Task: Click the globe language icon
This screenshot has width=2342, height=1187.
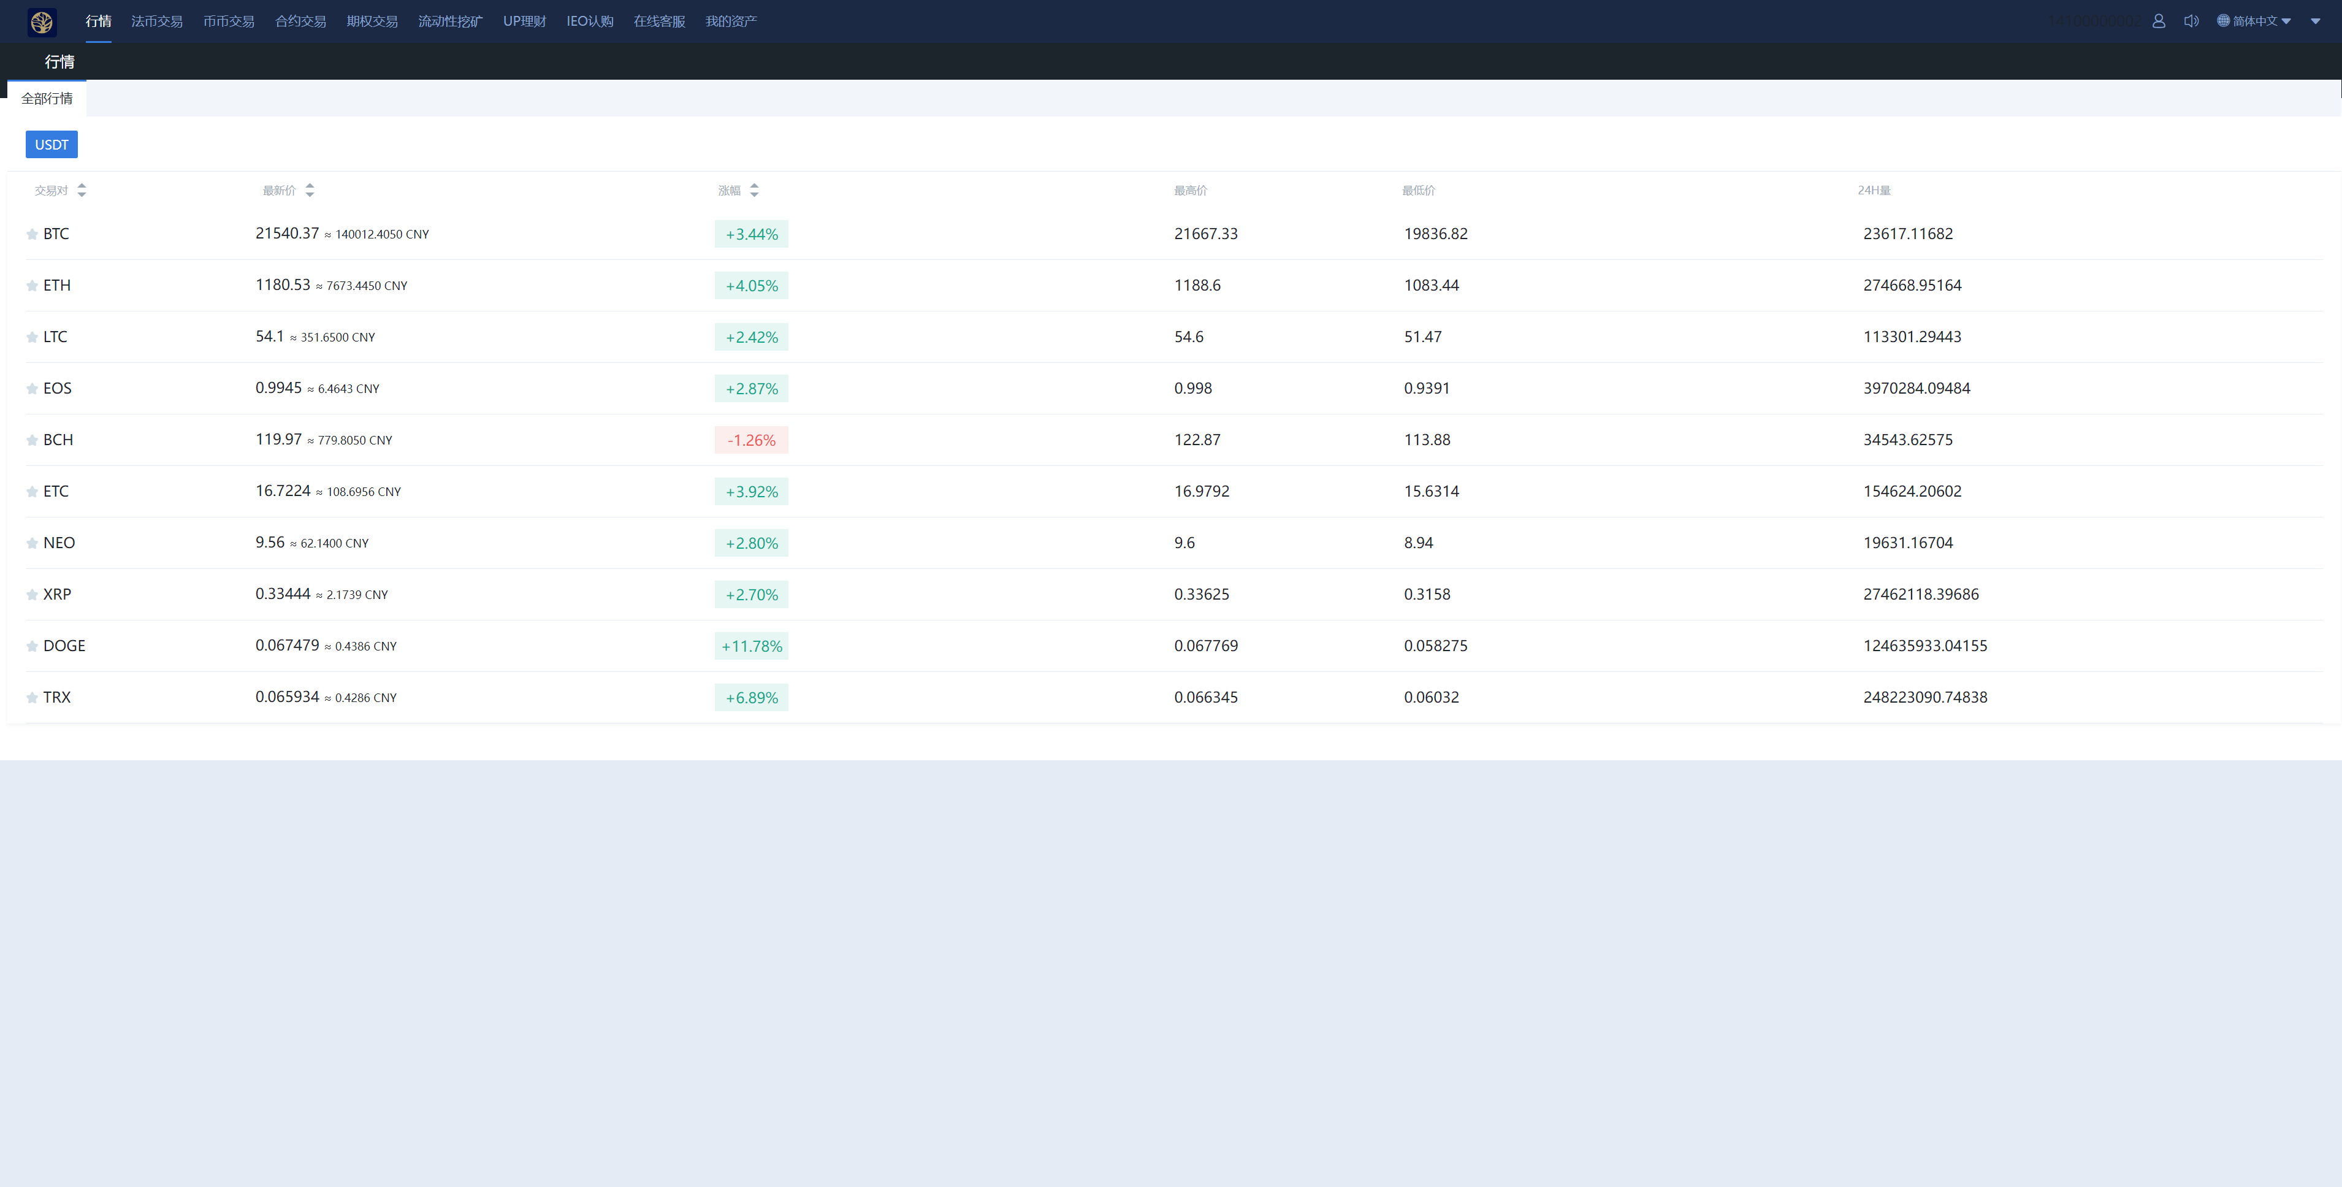Action: [2223, 21]
